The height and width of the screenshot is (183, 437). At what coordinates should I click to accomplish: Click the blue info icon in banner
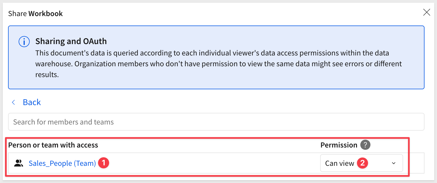click(x=24, y=42)
